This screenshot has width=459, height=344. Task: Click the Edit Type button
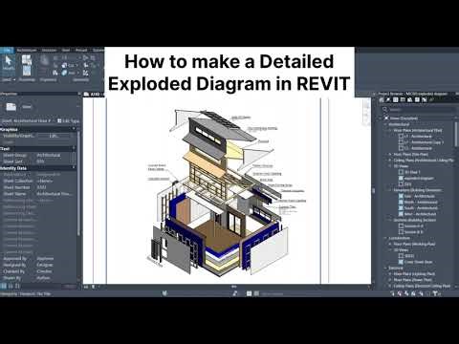pyautogui.click(x=68, y=121)
